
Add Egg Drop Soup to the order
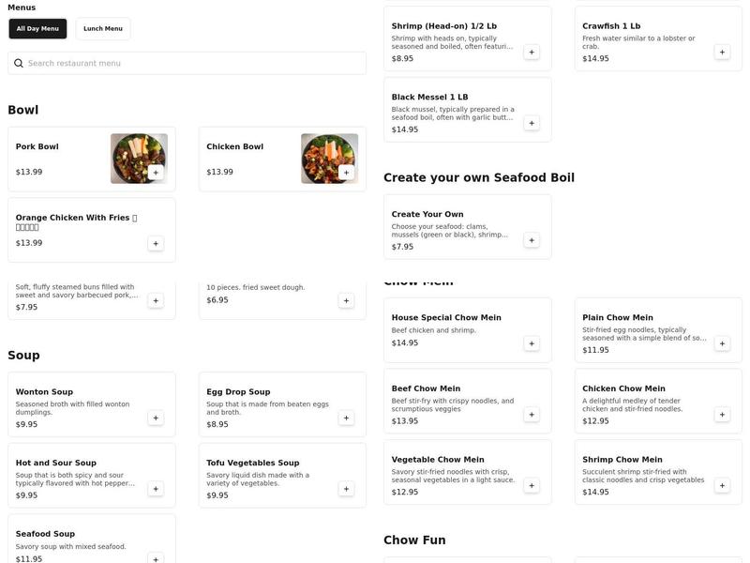[345, 418]
